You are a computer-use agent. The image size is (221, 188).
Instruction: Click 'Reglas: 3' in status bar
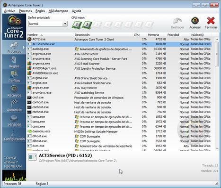click(x=42, y=184)
